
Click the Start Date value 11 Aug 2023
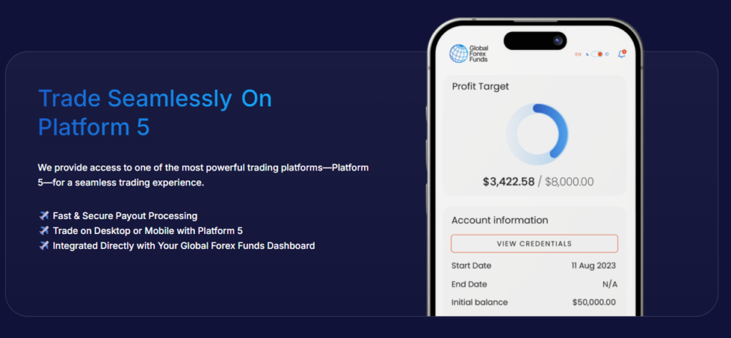[x=593, y=266]
